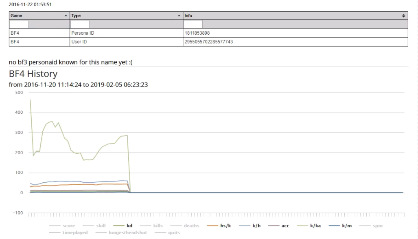Show the deaths series in legend
418x239 pixels.
(x=185, y=226)
